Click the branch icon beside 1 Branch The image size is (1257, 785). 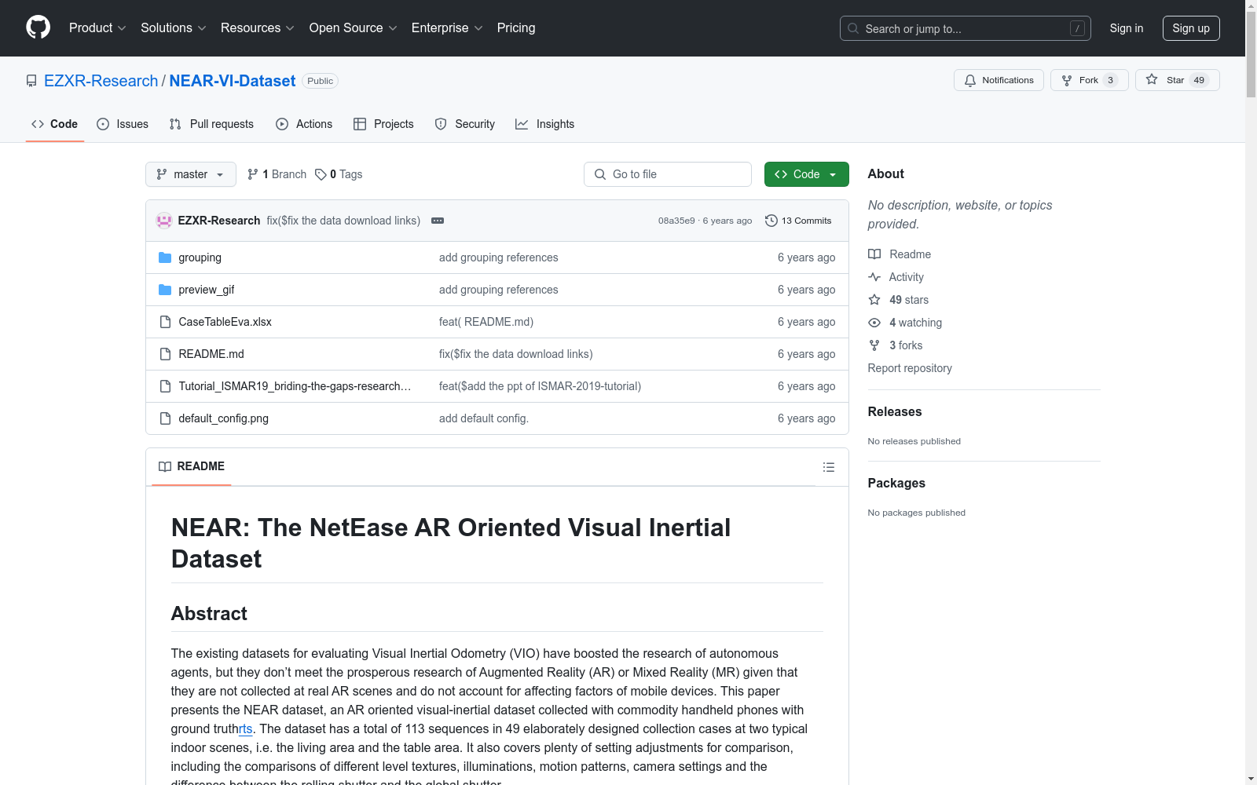(253, 174)
